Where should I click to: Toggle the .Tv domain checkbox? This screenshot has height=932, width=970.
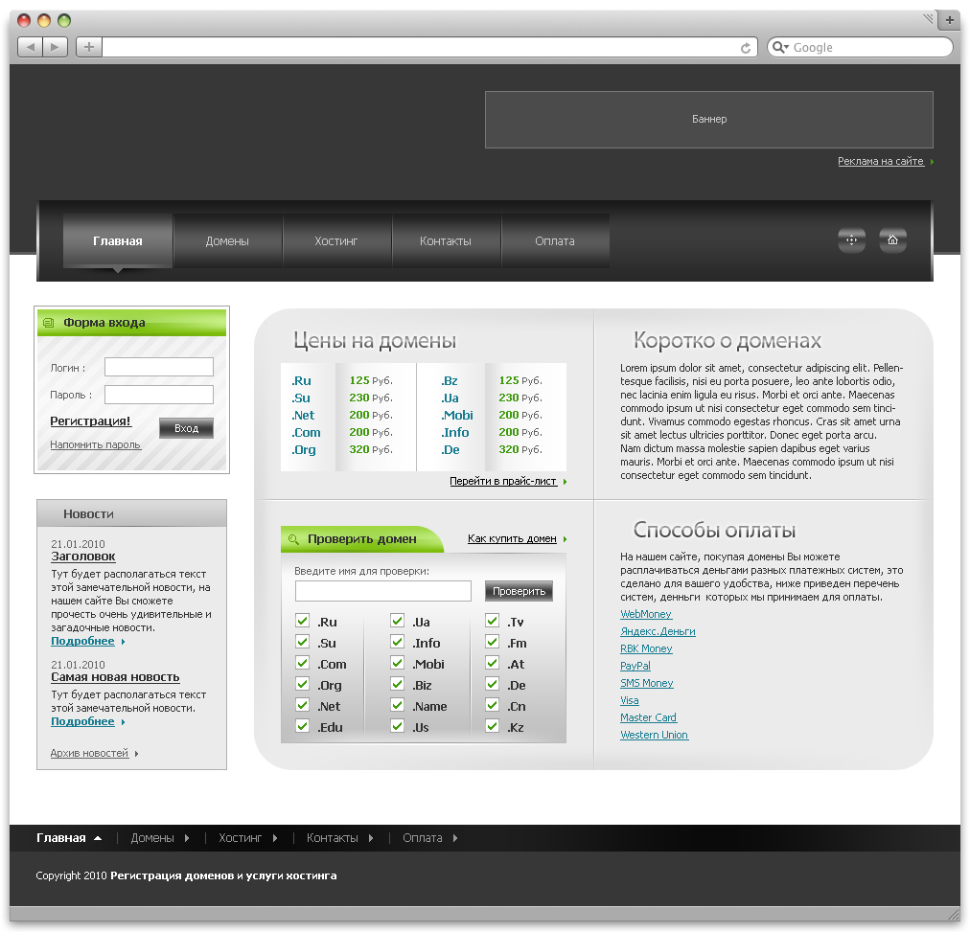[493, 621]
